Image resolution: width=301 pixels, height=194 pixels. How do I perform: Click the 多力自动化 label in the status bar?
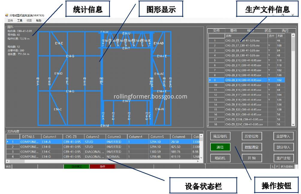(x=287, y=166)
